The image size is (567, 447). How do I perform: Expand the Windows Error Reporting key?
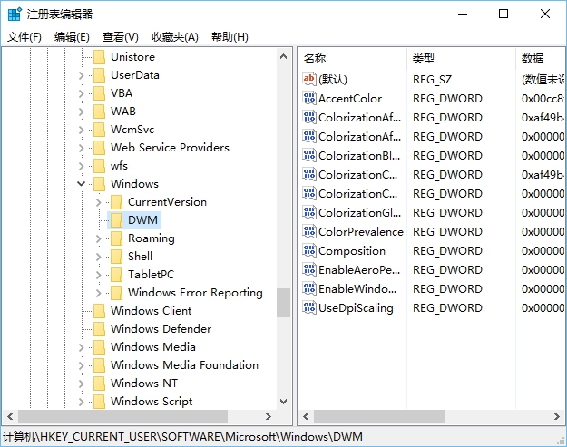98,293
